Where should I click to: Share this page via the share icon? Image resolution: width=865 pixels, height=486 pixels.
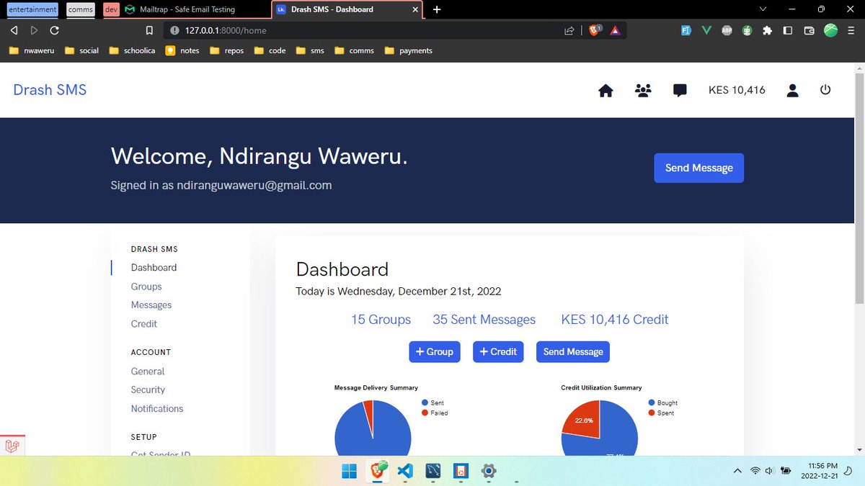click(569, 30)
